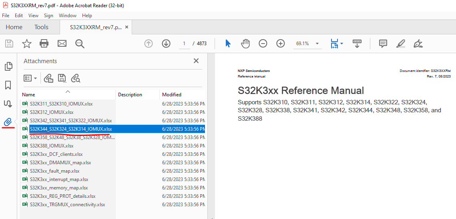Viewport: 456px width, 219px height.
Task: Open the page thumbnails panel icon
Action: [x=8, y=66]
